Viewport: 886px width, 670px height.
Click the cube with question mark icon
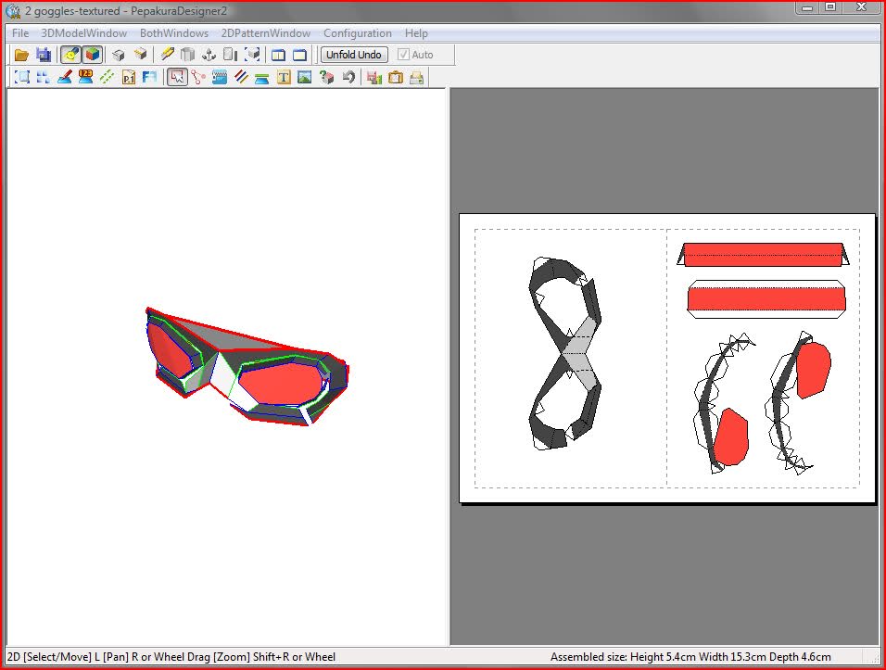click(326, 77)
